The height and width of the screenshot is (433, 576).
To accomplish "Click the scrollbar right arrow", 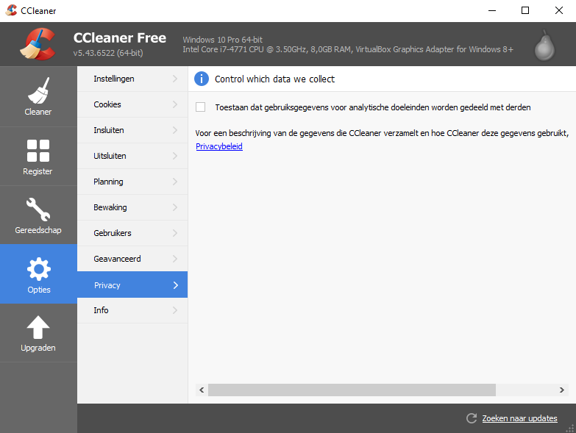I will (x=563, y=390).
